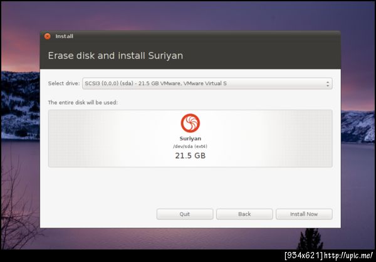This screenshot has width=376, height=262.
Task: Click the drive selector up-down arrows
Action: [x=328, y=83]
